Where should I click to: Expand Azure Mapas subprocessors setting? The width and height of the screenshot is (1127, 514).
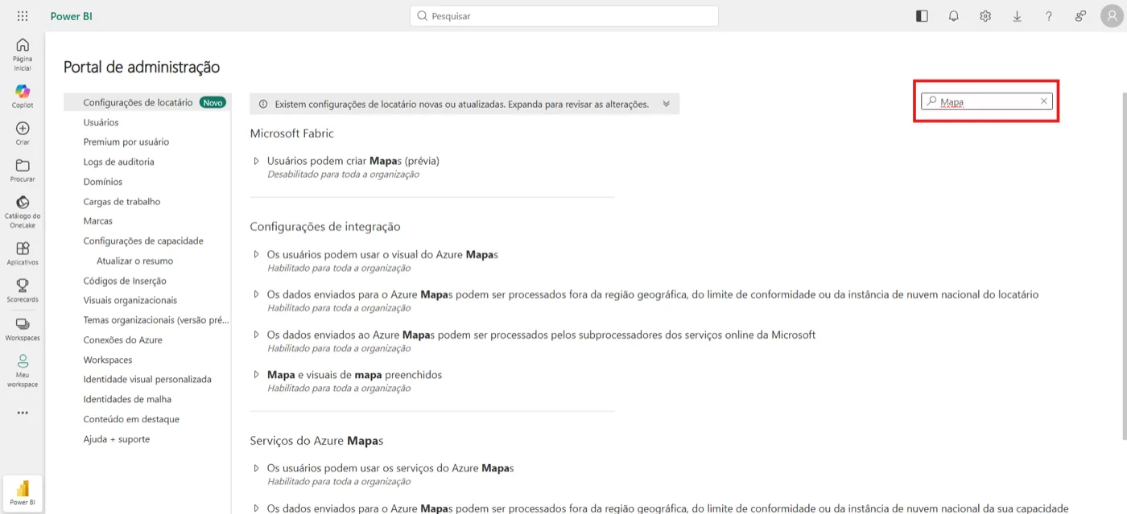(x=257, y=335)
